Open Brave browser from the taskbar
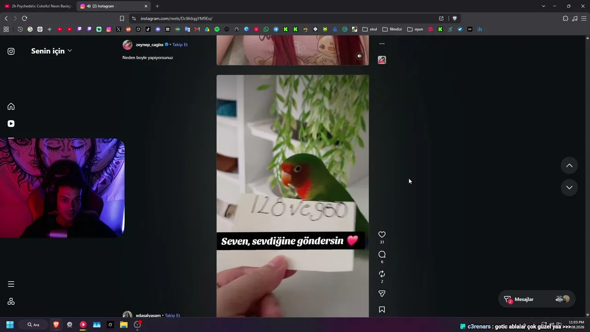The width and height of the screenshot is (590, 332). tap(56, 325)
